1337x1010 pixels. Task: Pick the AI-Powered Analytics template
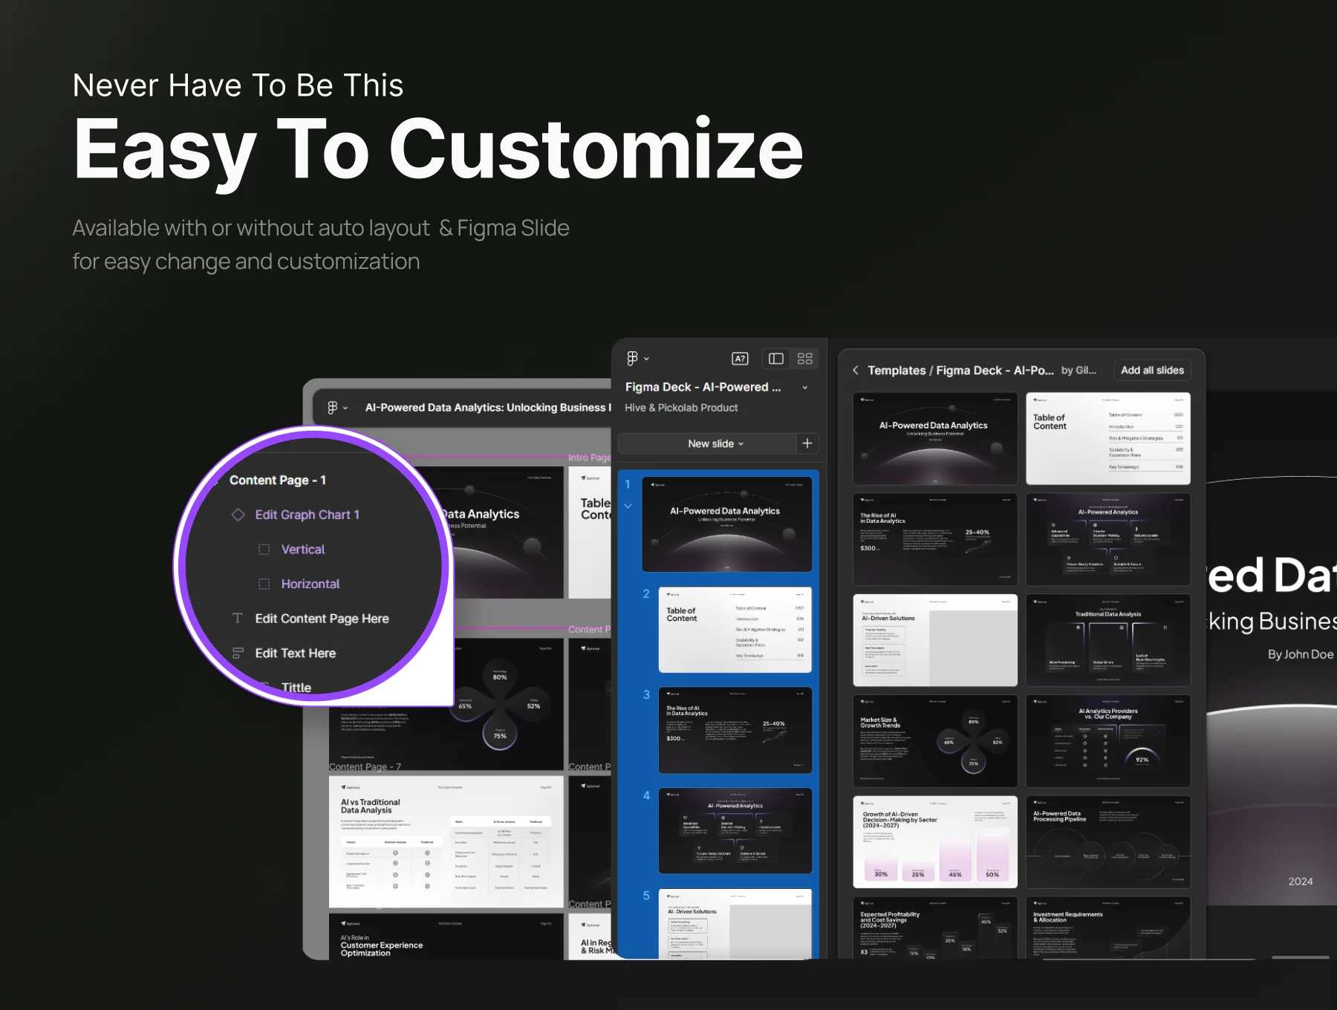pyautogui.click(x=1108, y=540)
